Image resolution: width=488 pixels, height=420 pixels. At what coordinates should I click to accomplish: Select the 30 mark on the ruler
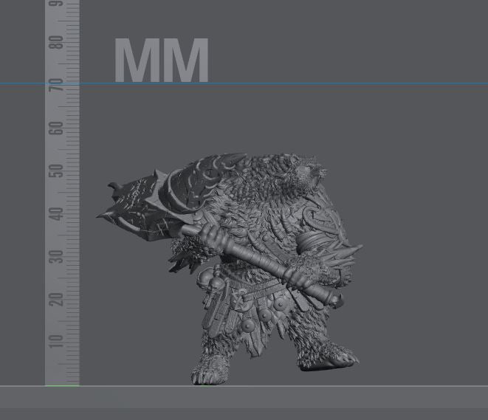click(x=57, y=257)
